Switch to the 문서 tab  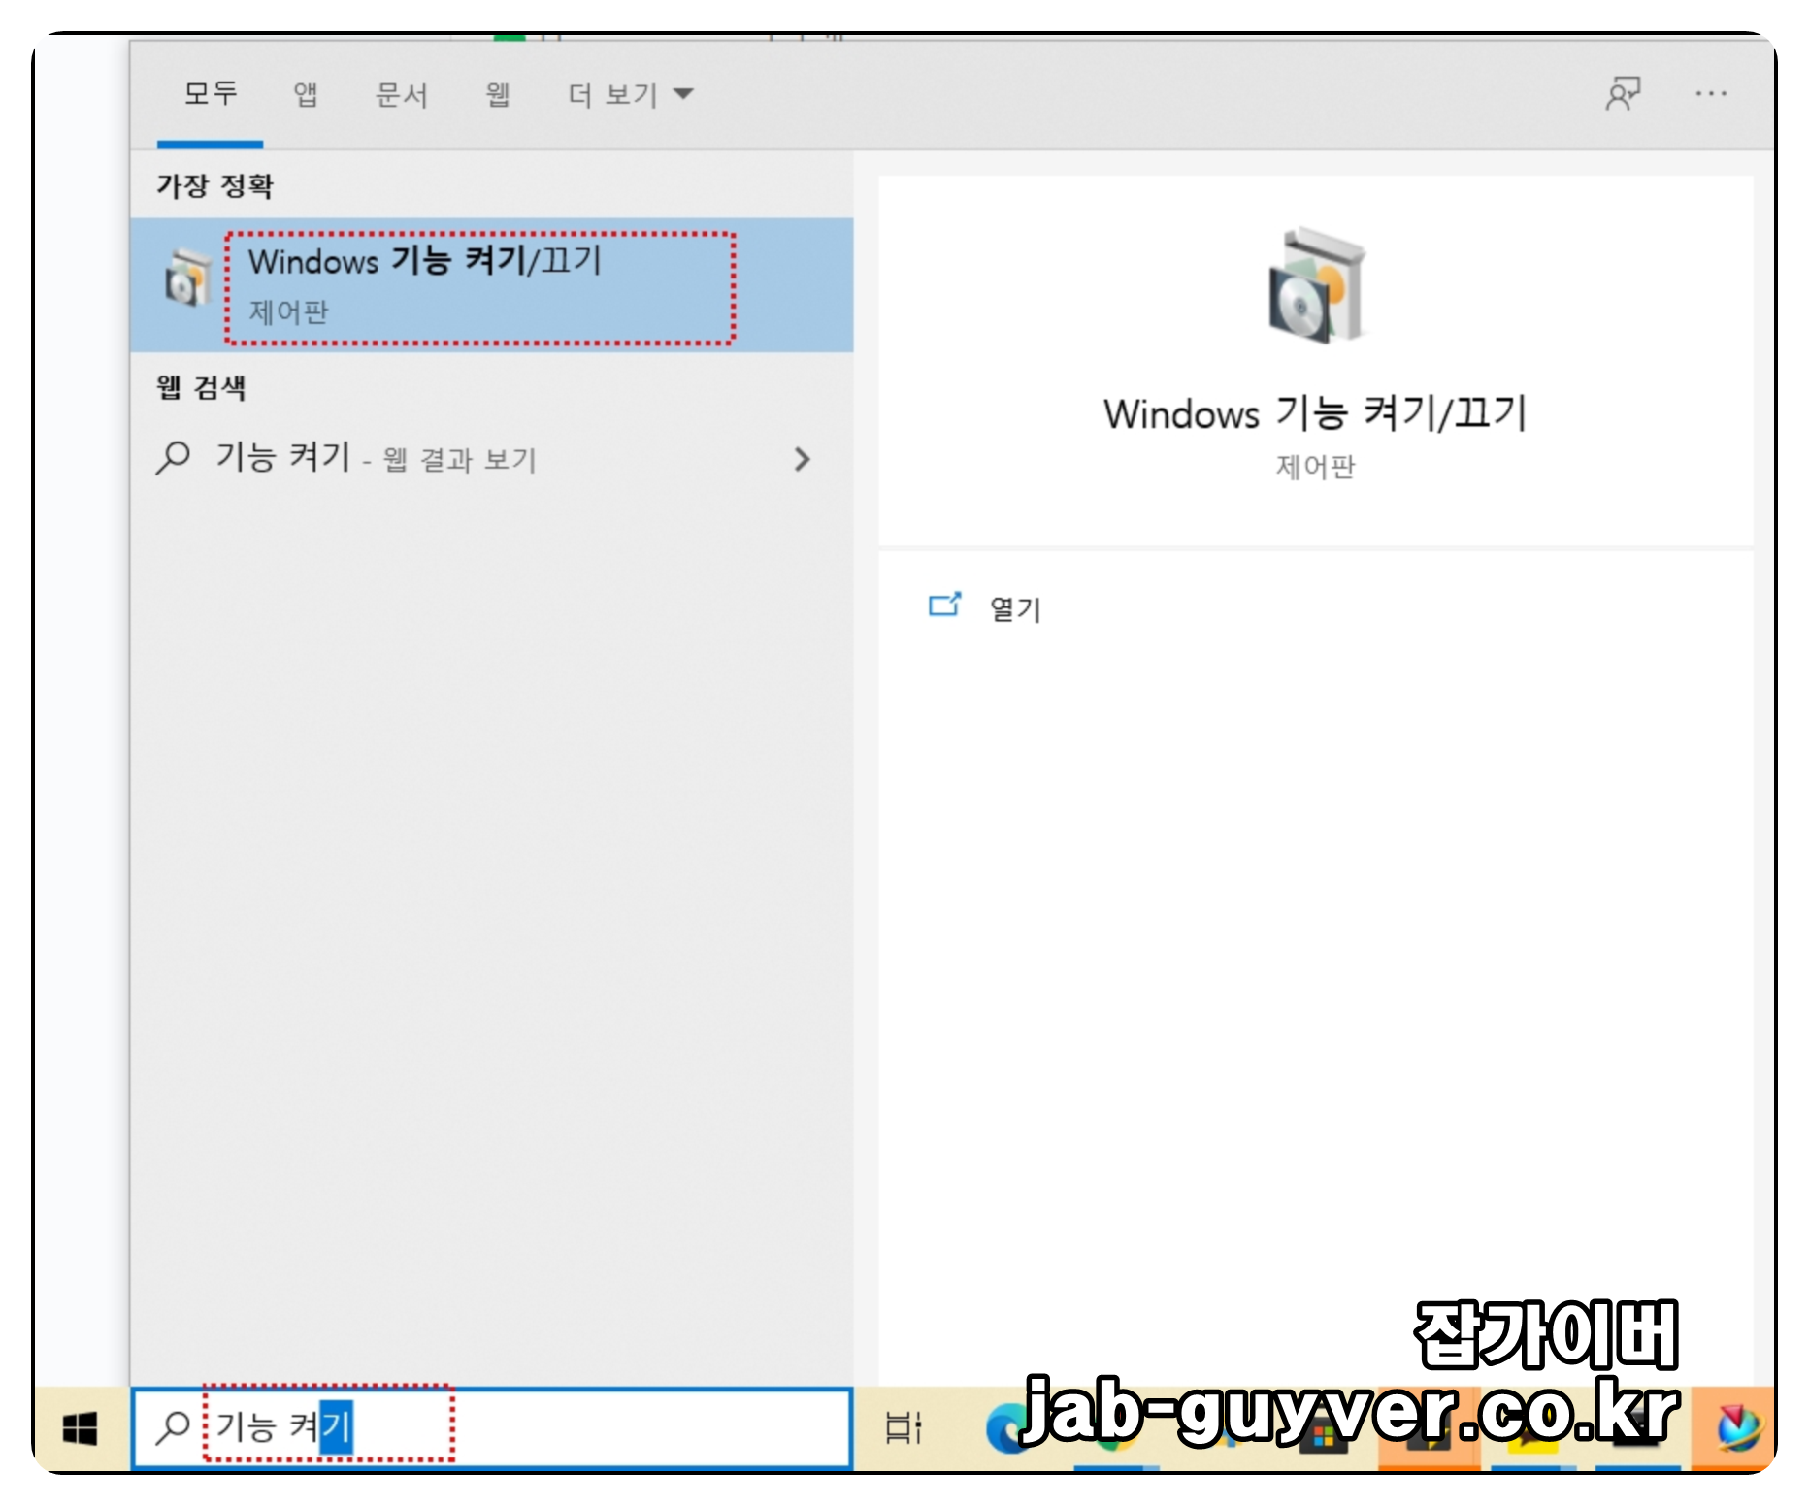401,94
